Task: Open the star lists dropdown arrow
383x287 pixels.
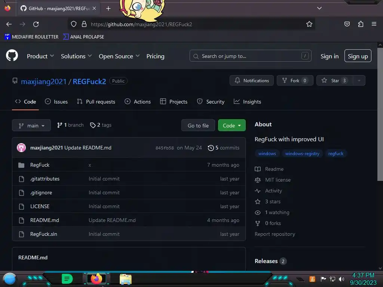Action: 359,81
